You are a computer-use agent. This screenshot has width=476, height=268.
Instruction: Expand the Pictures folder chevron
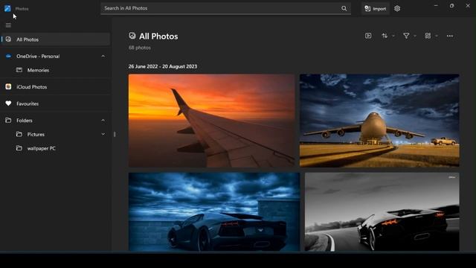coord(103,134)
